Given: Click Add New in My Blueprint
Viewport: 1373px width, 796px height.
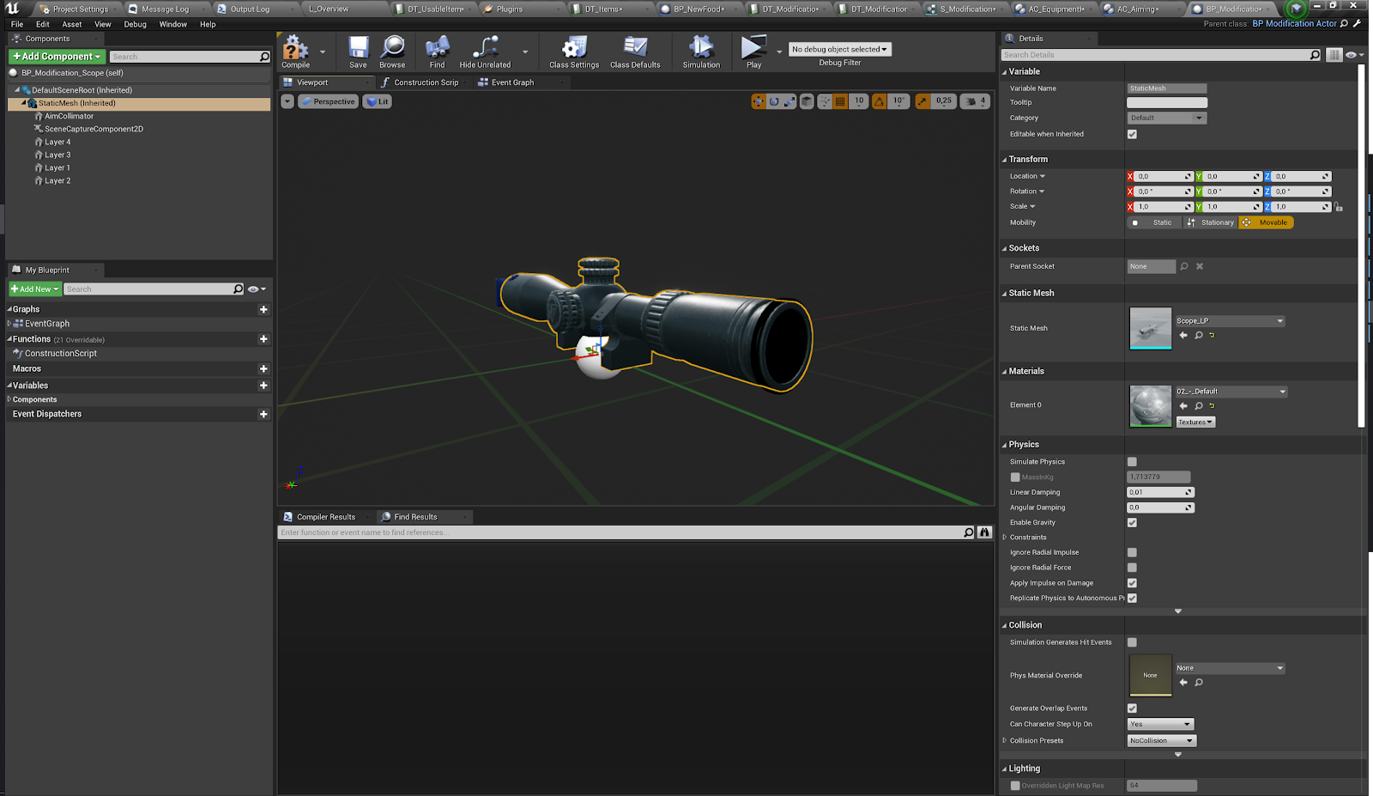Looking at the screenshot, I should 35,289.
